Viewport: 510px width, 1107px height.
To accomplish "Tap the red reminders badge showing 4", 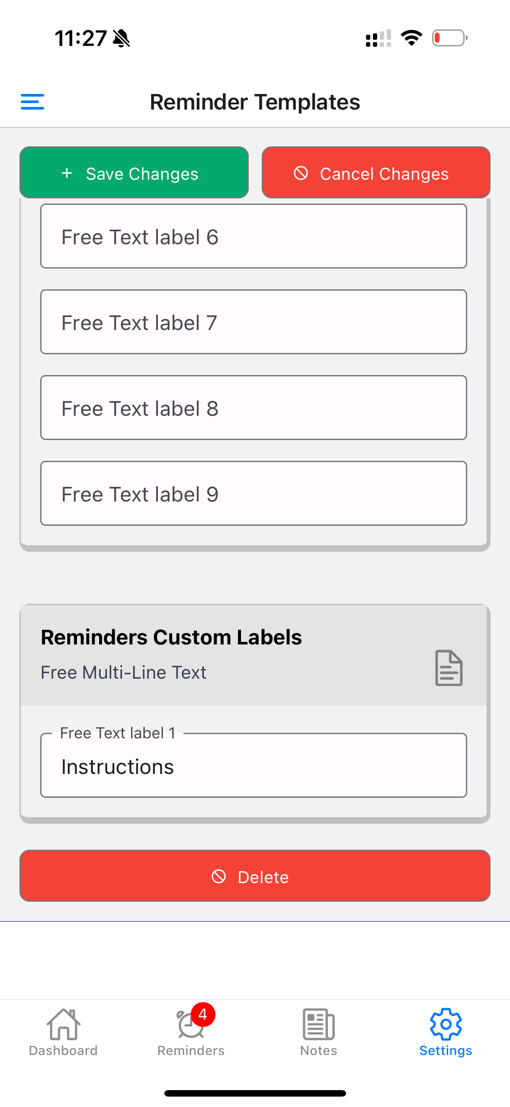I will (202, 1014).
